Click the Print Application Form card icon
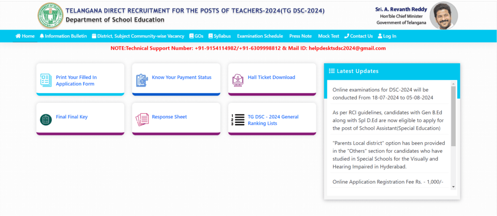497x216 pixels. pos(46,80)
